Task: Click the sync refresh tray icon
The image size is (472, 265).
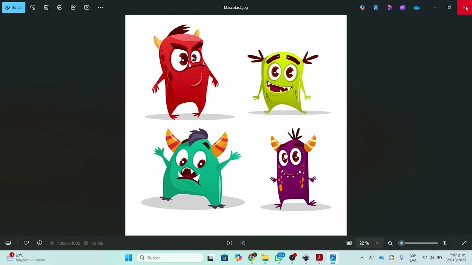Action: pyautogui.click(x=392, y=258)
